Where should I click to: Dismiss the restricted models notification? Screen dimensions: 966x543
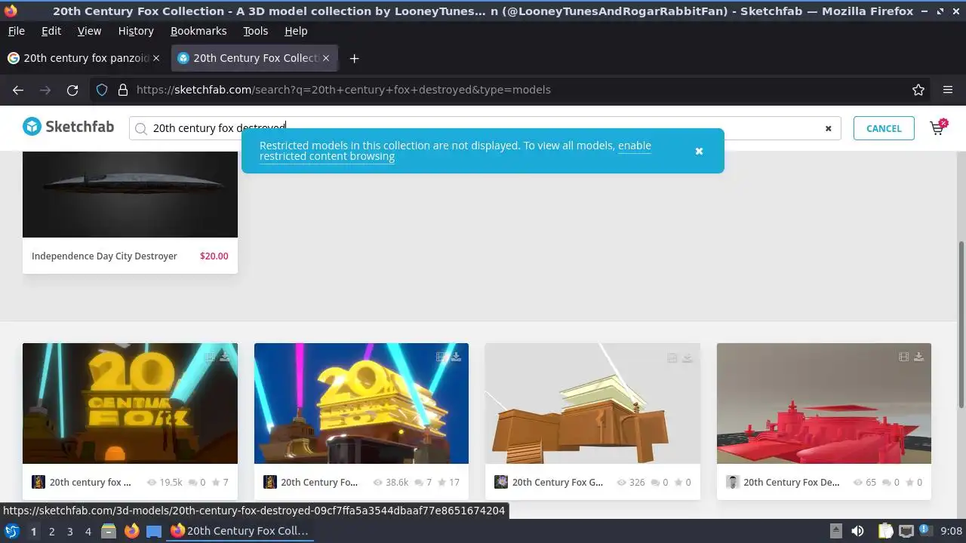coord(699,151)
